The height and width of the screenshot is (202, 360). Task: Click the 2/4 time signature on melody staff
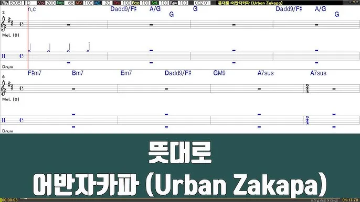[x=307, y=88]
